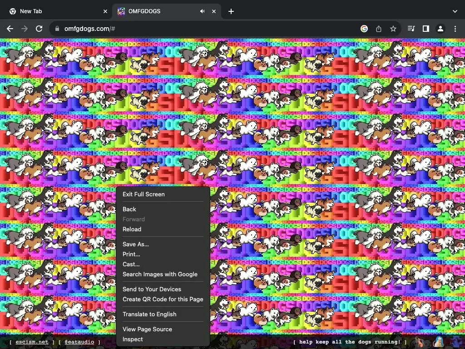Select Send to Your Devices
This screenshot has width=465, height=349.
[x=163, y=289]
